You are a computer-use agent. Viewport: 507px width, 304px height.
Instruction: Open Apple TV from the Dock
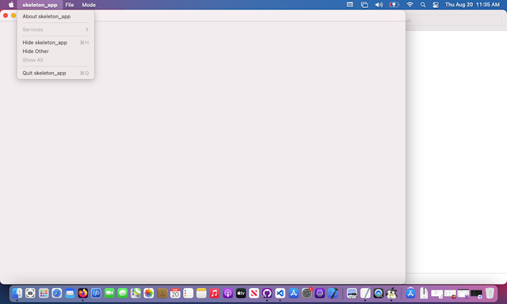tap(241, 294)
